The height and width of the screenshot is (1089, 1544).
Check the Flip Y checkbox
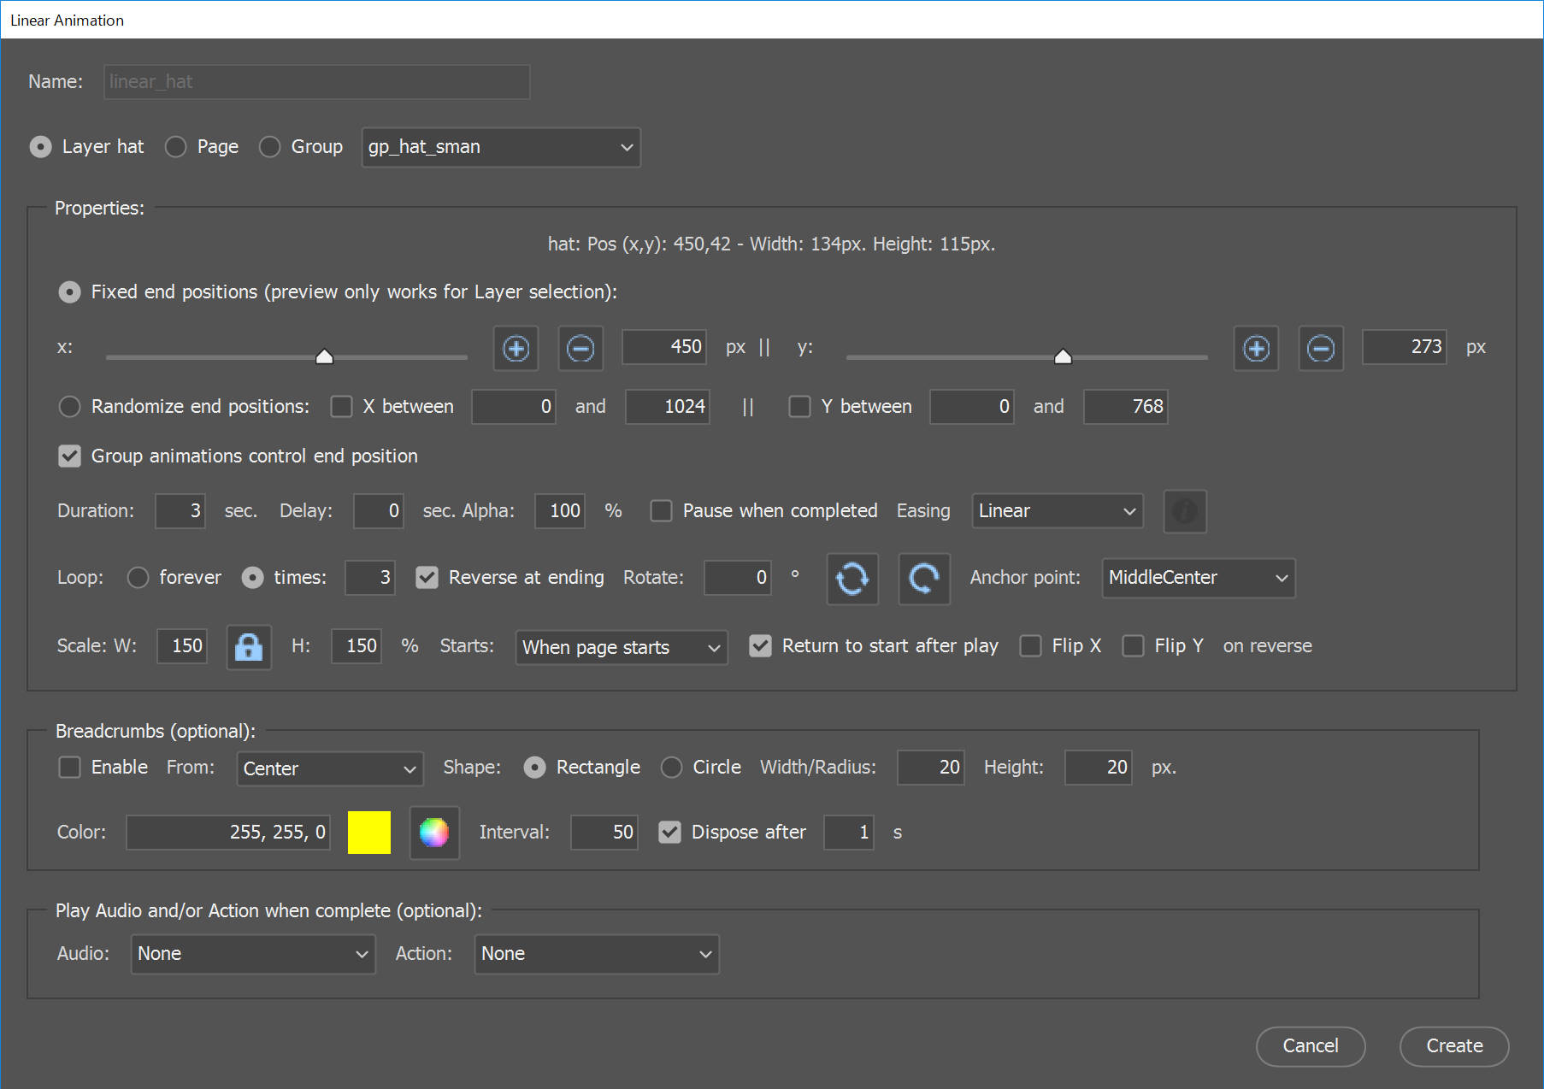tap(1133, 645)
